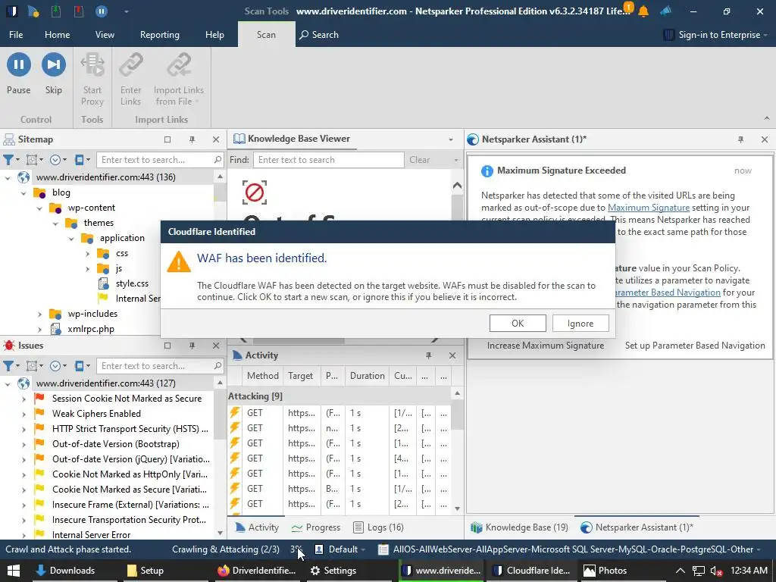Click the Knowledge Base Find field
776x582 pixels.
[x=329, y=160]
